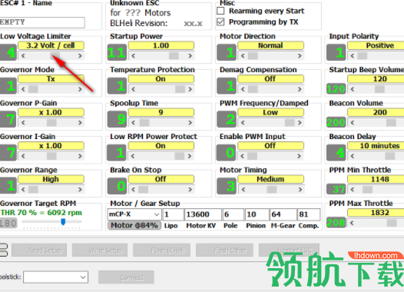Decrease Spoolup Time with left arrow
404x292 pixels.
click(x=133, y=123)
